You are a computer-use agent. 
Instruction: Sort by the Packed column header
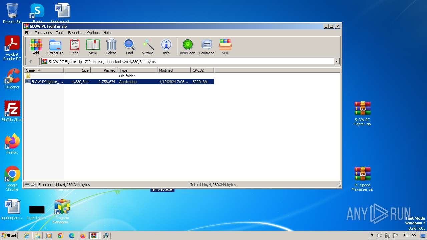[x=104, y=70]
